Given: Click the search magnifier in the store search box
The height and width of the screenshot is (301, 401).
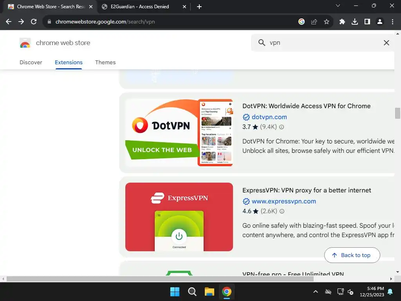Looking at the screenshot, I should coord(261,42).
